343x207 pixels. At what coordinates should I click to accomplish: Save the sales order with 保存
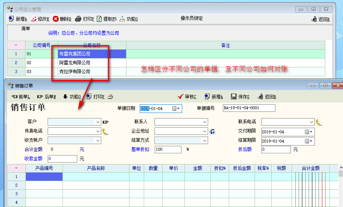pyautogui.click(x=234, y=97)
